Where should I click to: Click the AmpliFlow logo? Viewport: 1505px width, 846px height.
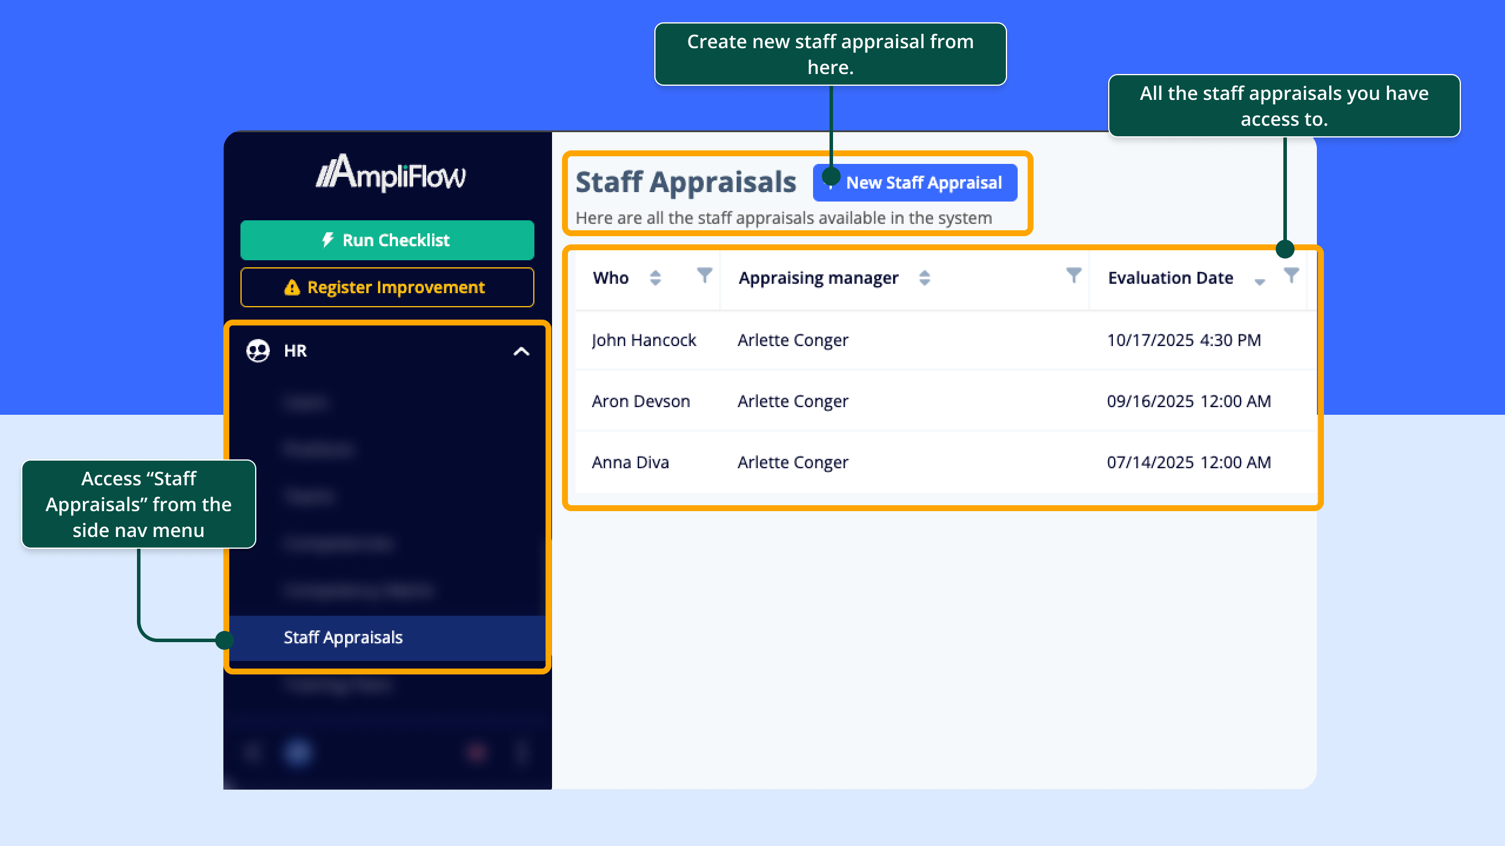click(x=390, y=174)
